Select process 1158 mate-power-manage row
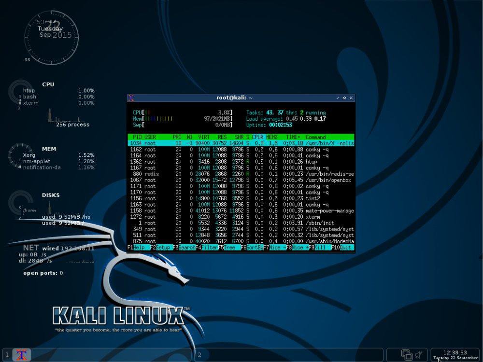 [x=241, y=211]
